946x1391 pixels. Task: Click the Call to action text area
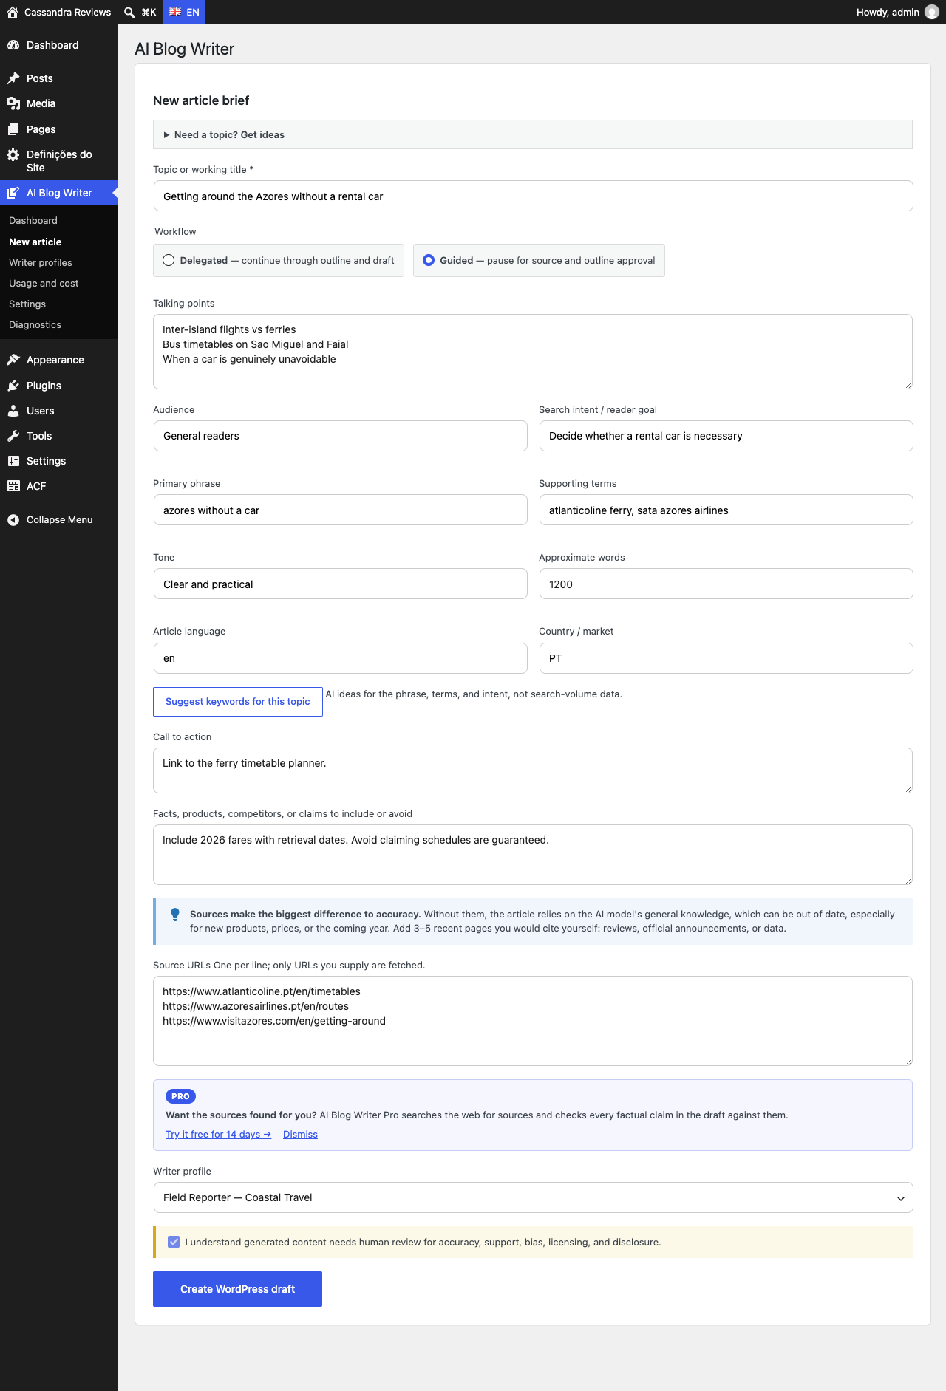tap(533, 770)
